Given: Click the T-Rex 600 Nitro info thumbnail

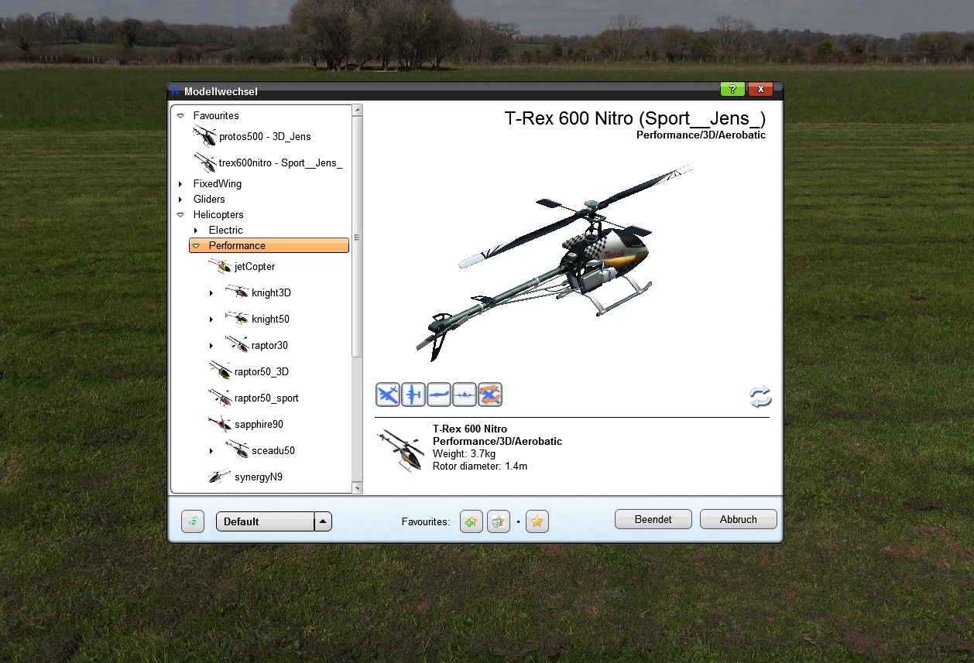Looking at the screenshot, I should click(x=400, y=449).
